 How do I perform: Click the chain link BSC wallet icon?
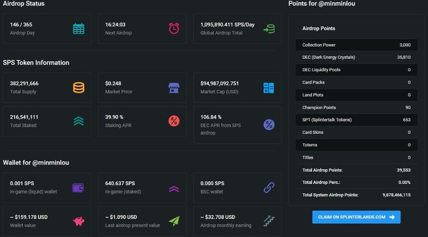(x=269, y=187)
